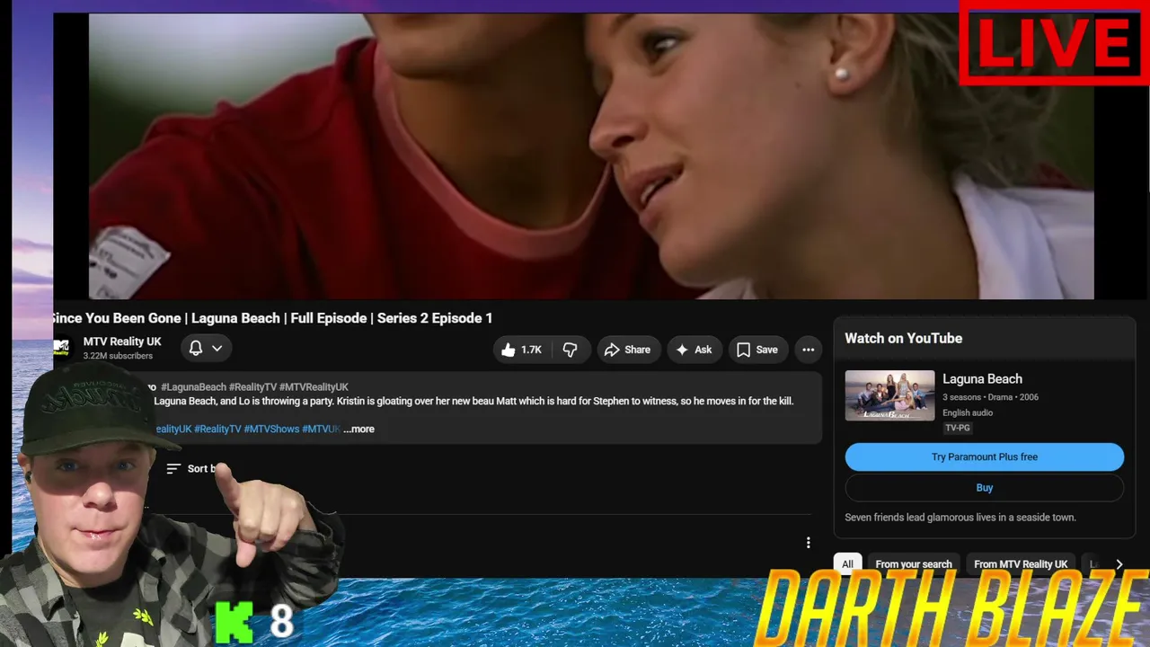Save the video to a playlist
1150x647 pixels.
(x=757, y=350)
